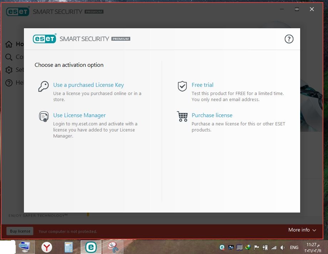This screenshot has width=328, height=254.
Task: Click the Help question mark sidebar icon
Action: [x=9, y=83]
